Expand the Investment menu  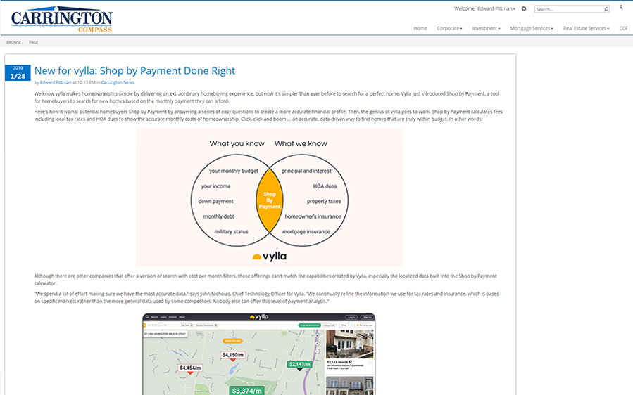(486, 28)
